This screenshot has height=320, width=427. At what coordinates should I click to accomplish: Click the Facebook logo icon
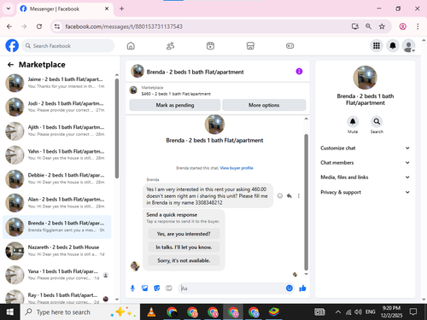pos(12,46)
